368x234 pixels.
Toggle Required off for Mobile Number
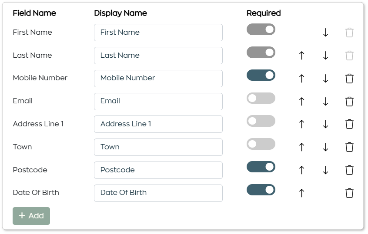[x=261, y=75]
